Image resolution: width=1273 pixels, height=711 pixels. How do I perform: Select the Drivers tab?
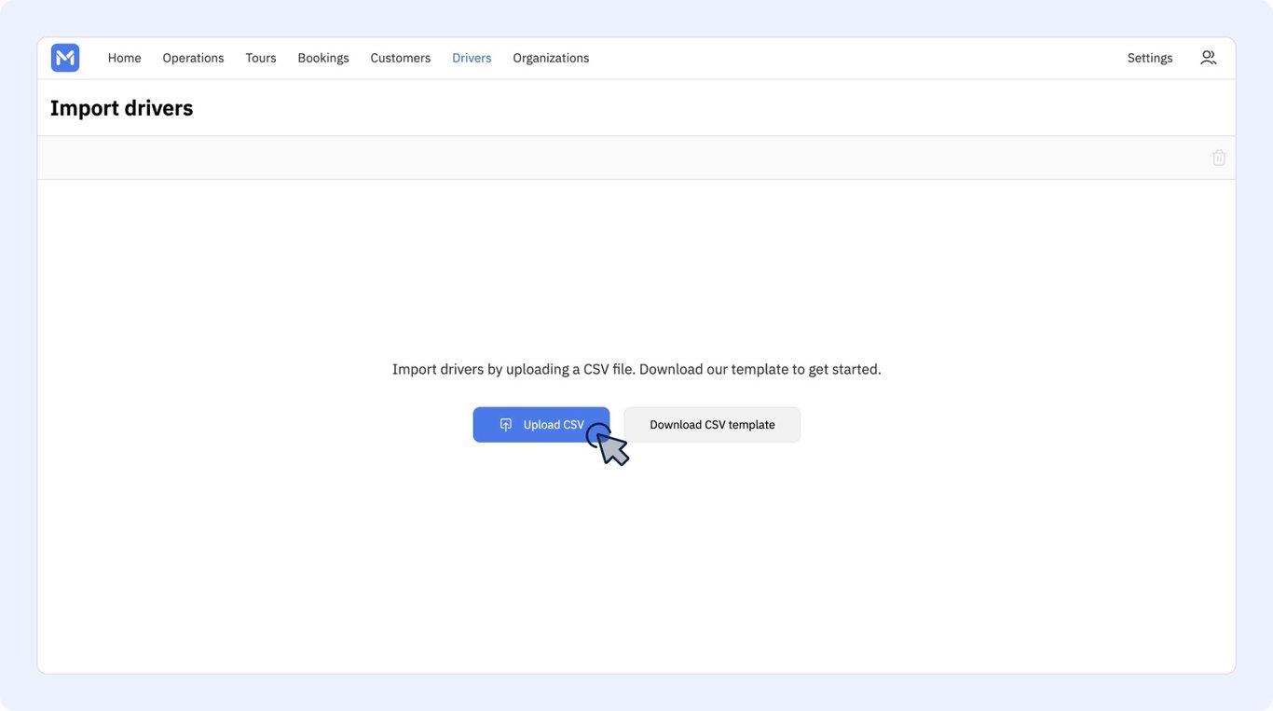pos(472,58)
